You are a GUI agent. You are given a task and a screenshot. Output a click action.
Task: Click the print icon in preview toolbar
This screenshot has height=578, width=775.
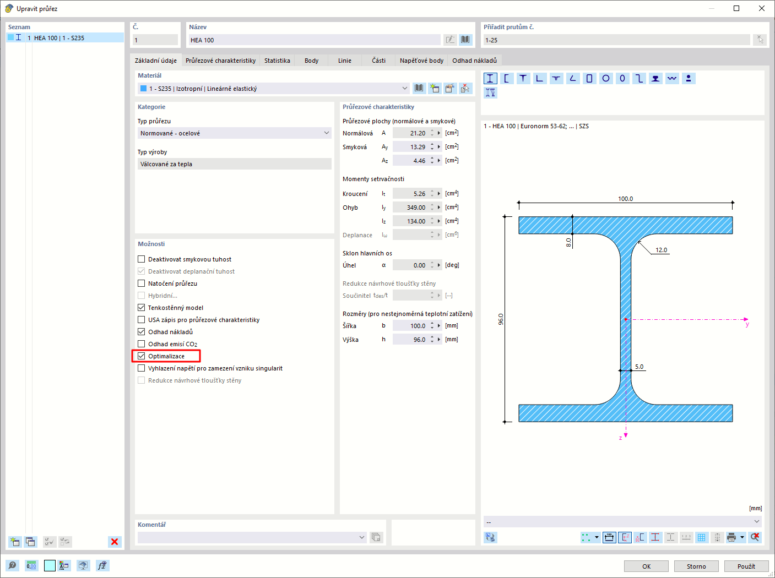point(731,537)
